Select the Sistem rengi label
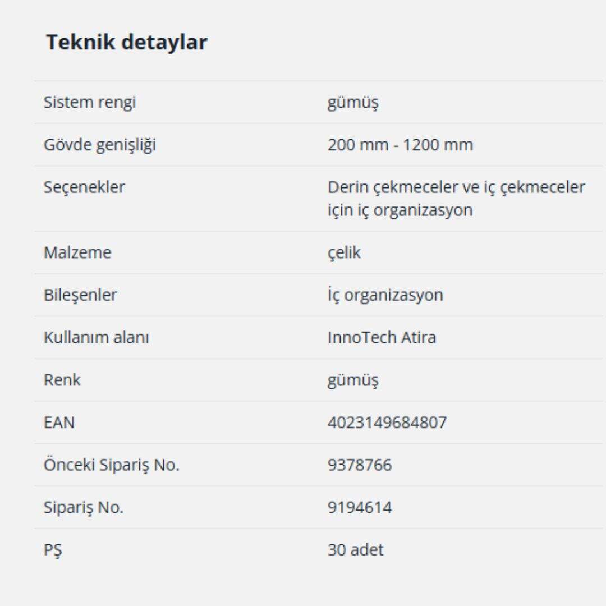Viewport: 606px width, 606px height. click(90, 103)
